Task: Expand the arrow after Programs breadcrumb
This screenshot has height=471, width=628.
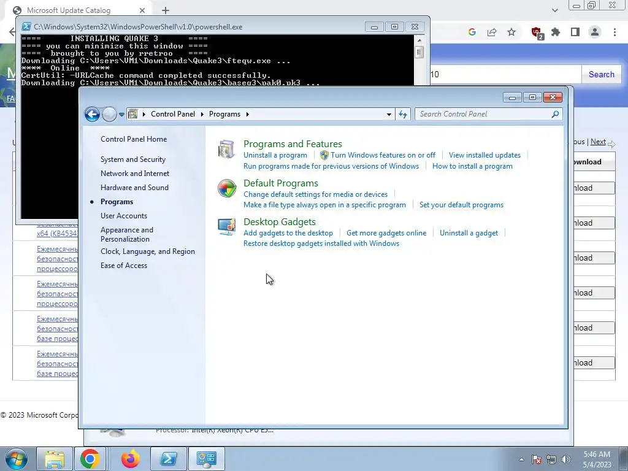Action: coord(248,114)
